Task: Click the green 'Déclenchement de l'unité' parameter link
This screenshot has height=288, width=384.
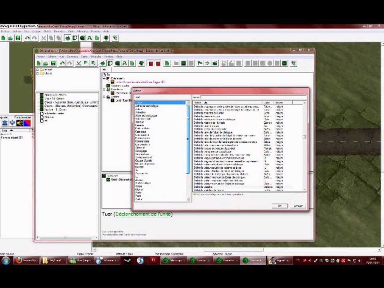Action: point(143,214)
